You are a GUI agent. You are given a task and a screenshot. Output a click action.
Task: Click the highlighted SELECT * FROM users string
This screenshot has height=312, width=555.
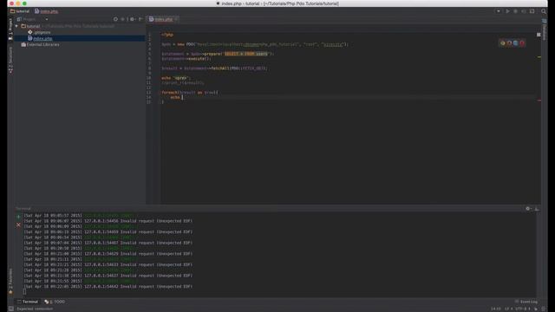coord(246,54)
